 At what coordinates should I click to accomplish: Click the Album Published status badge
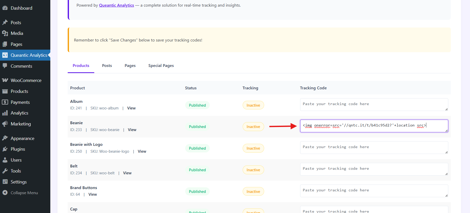tap(197, 105)
